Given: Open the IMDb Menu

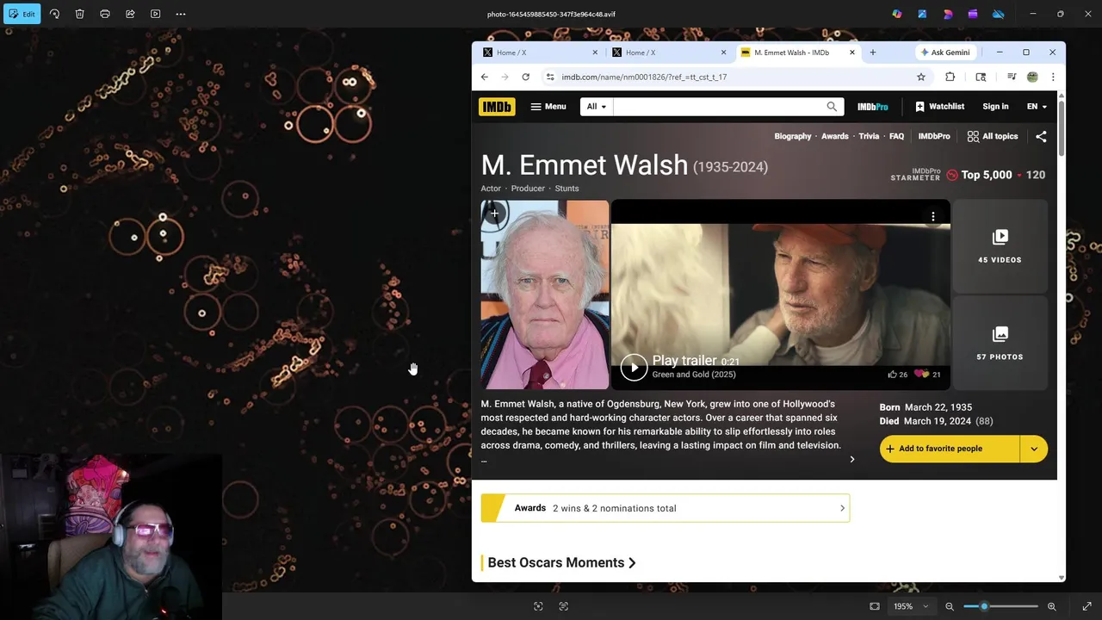Looking at the screenshot, I should pyautogui.click(x=548, y=107).
